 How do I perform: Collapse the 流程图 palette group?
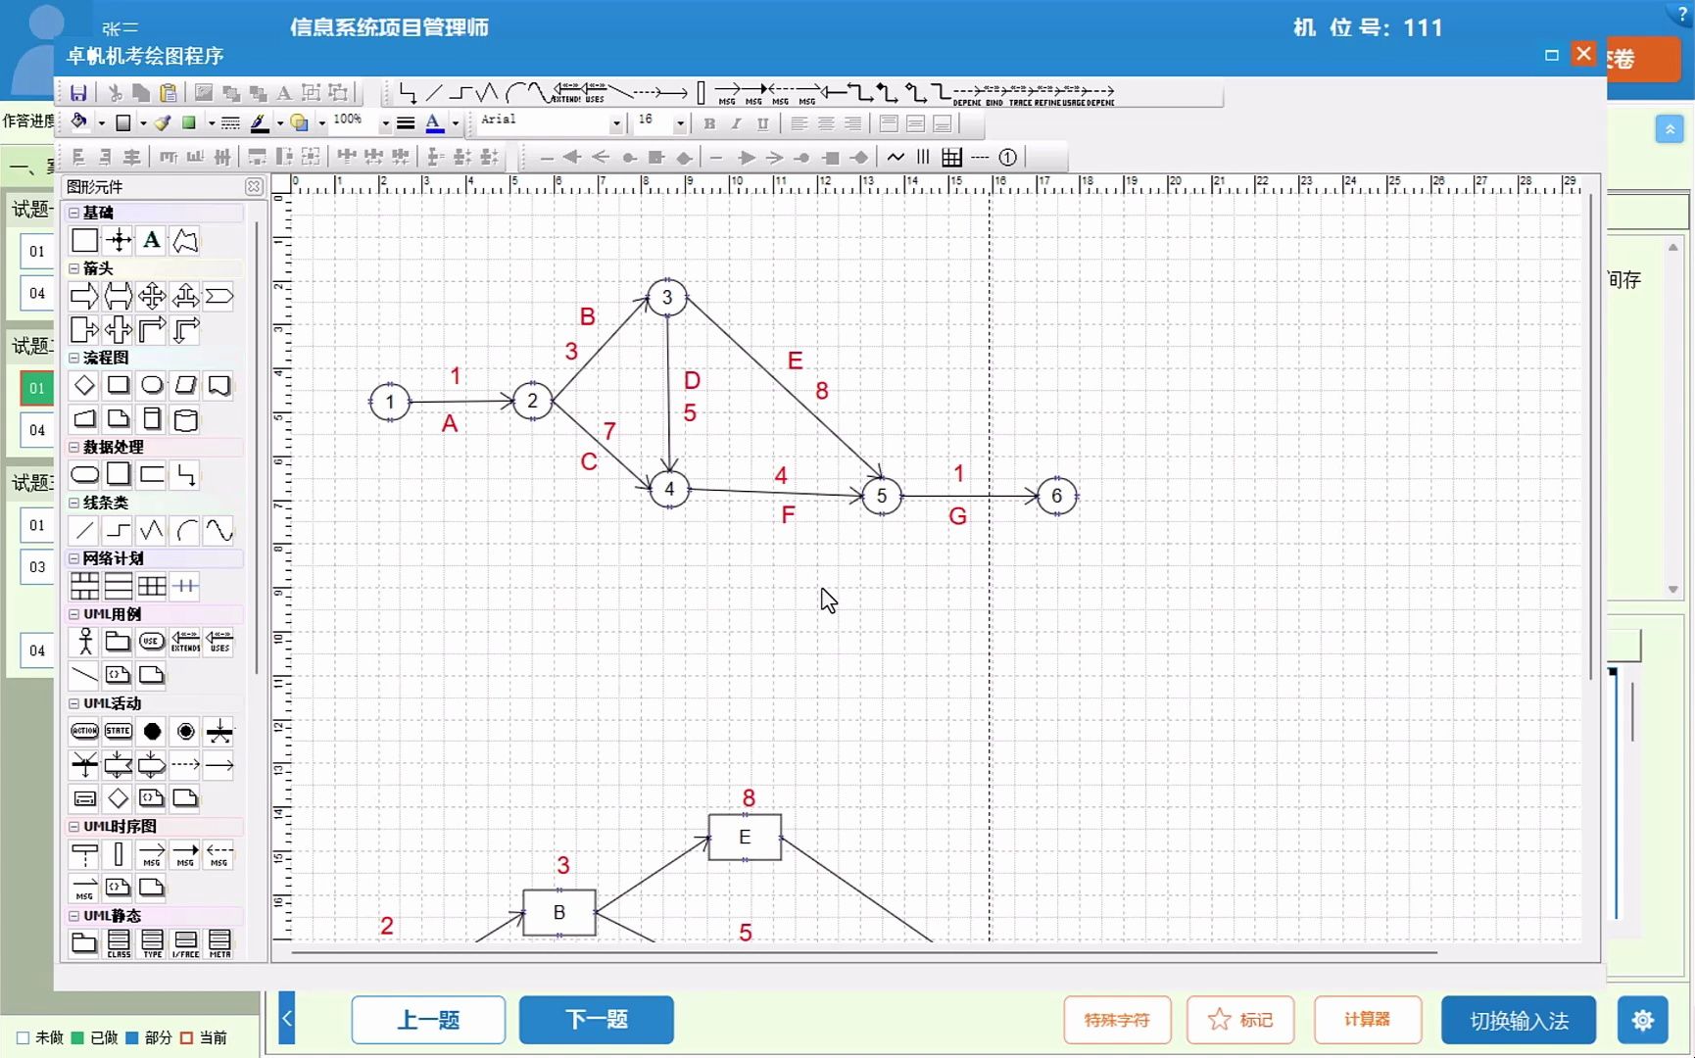click(73, 358)
